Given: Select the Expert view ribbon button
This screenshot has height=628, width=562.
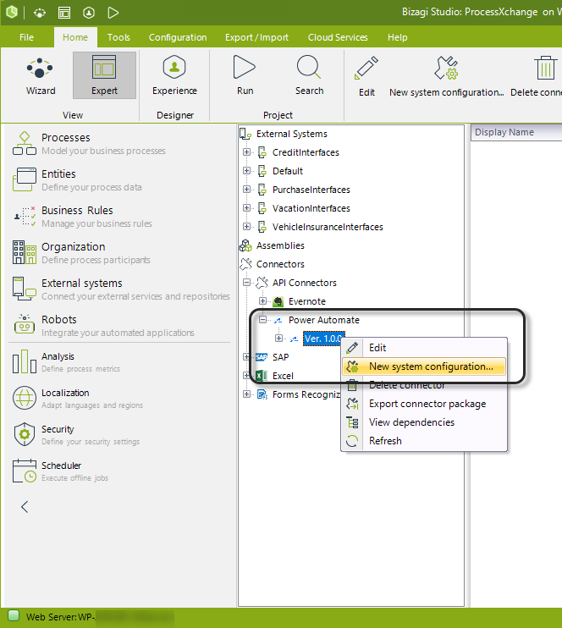Looking at the screenshot, I should tap(104, 75).
